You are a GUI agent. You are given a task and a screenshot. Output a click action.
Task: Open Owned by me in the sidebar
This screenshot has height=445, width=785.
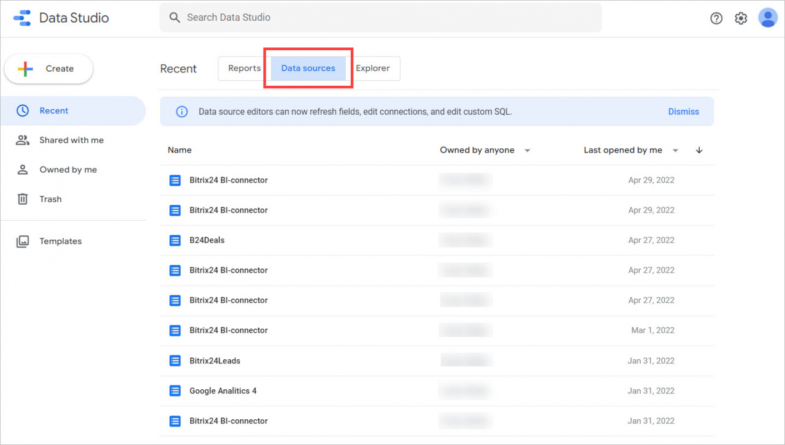click(73, 170)
